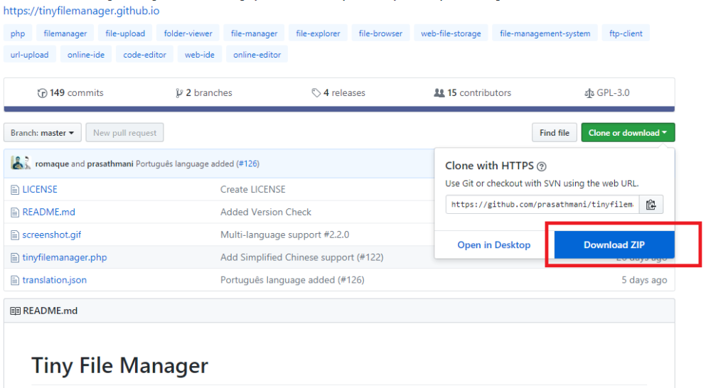Click the help icon beside Clone with HTTPS
This screenshot has height=388, width=728.
[541, 166]
